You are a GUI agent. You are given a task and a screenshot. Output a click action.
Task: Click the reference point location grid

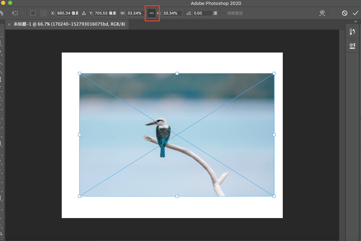tap(44, 13)
